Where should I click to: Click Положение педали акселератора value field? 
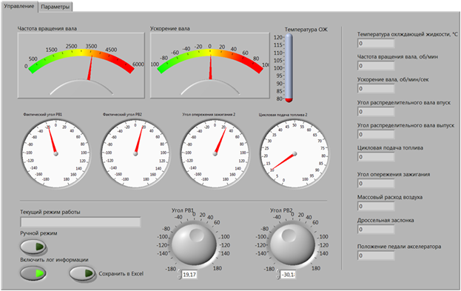pyautogui.click(x=376, y=255)
